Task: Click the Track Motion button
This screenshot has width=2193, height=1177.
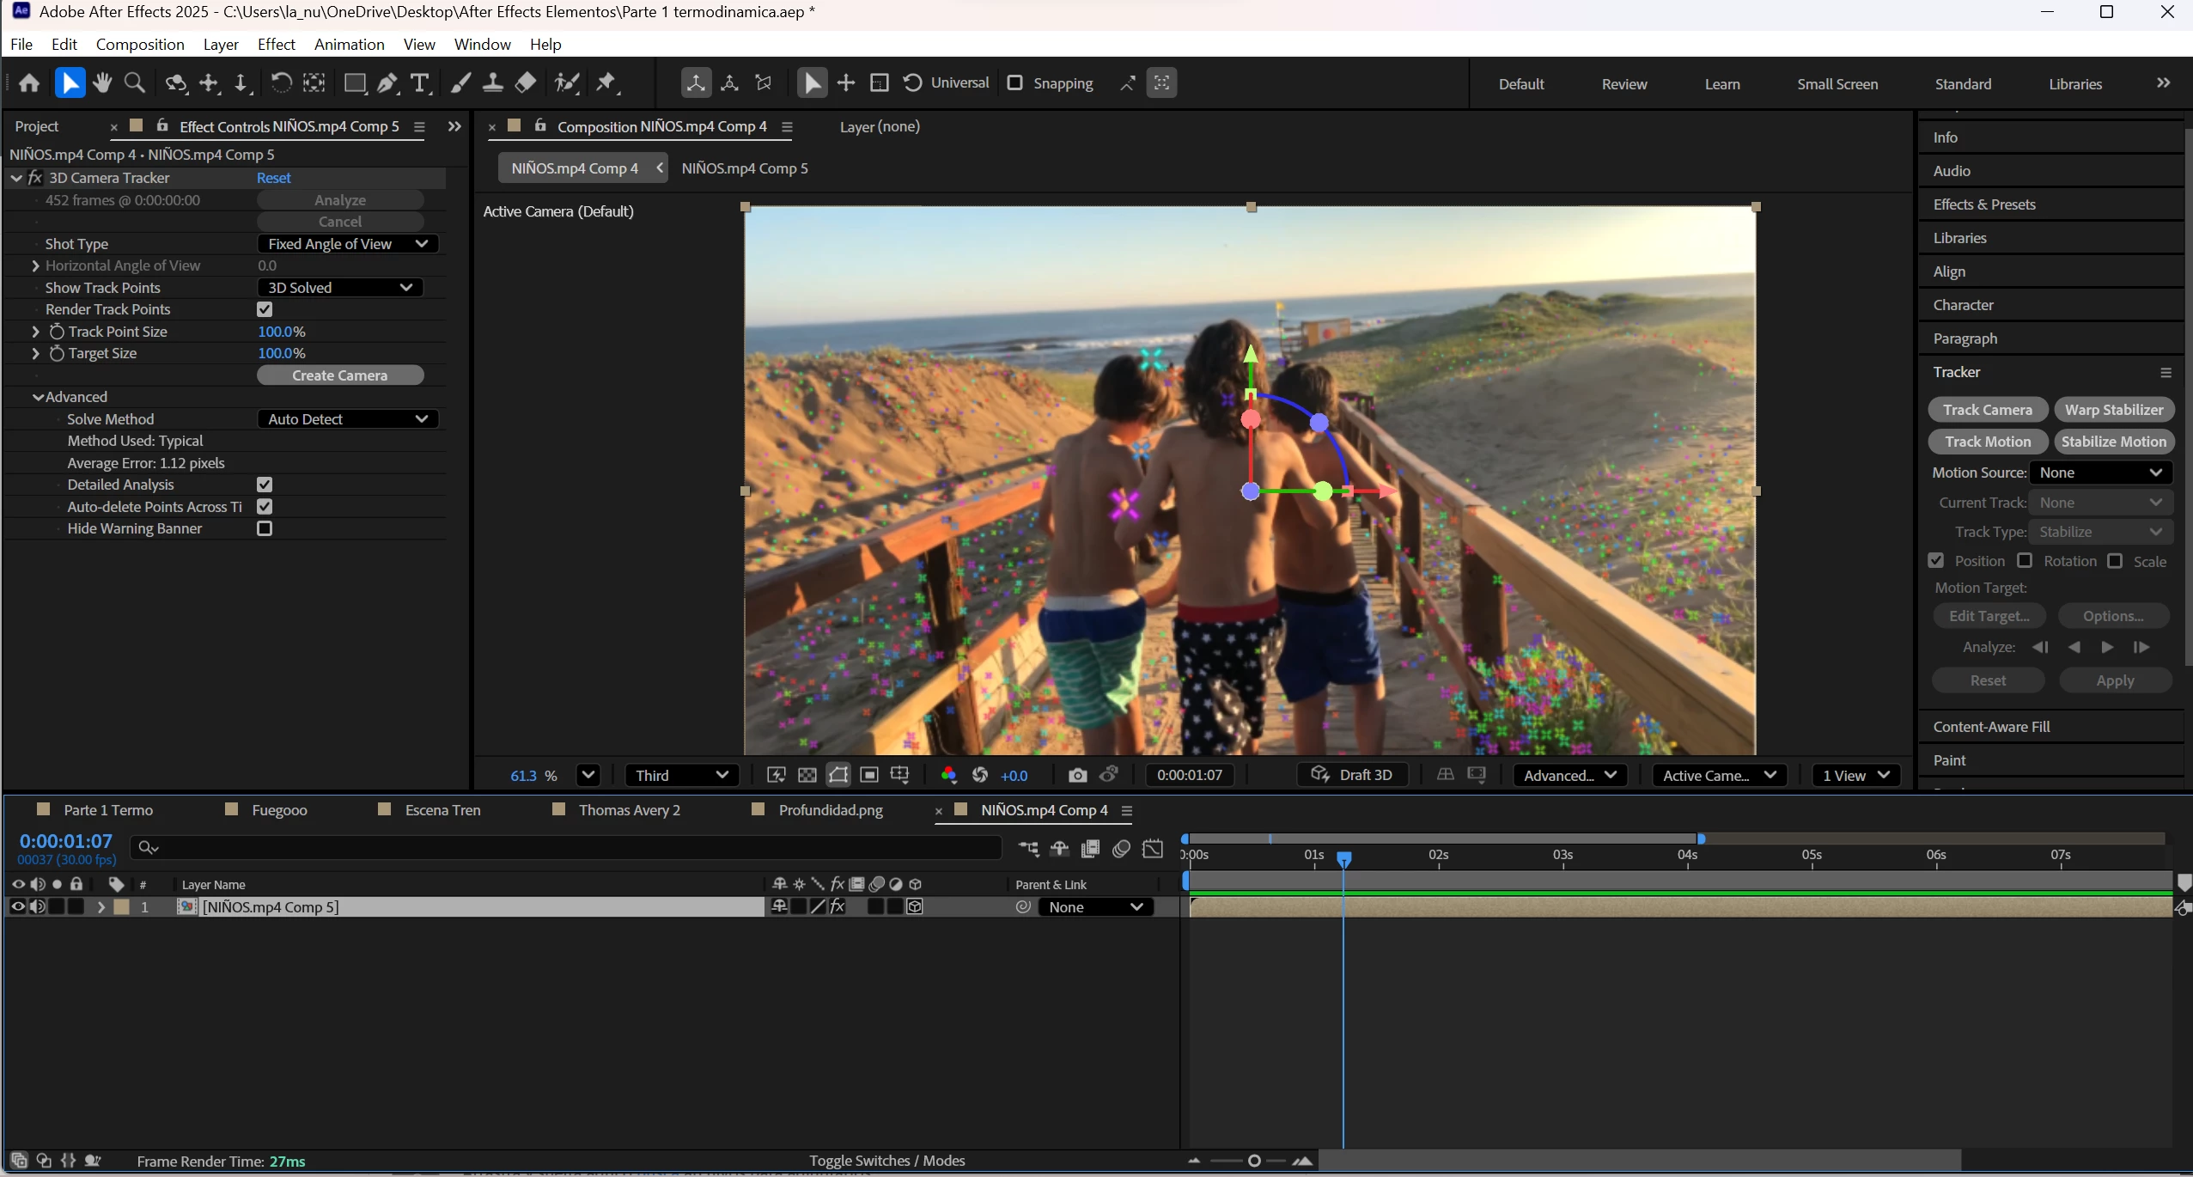Action: [x=1987, y=442]
